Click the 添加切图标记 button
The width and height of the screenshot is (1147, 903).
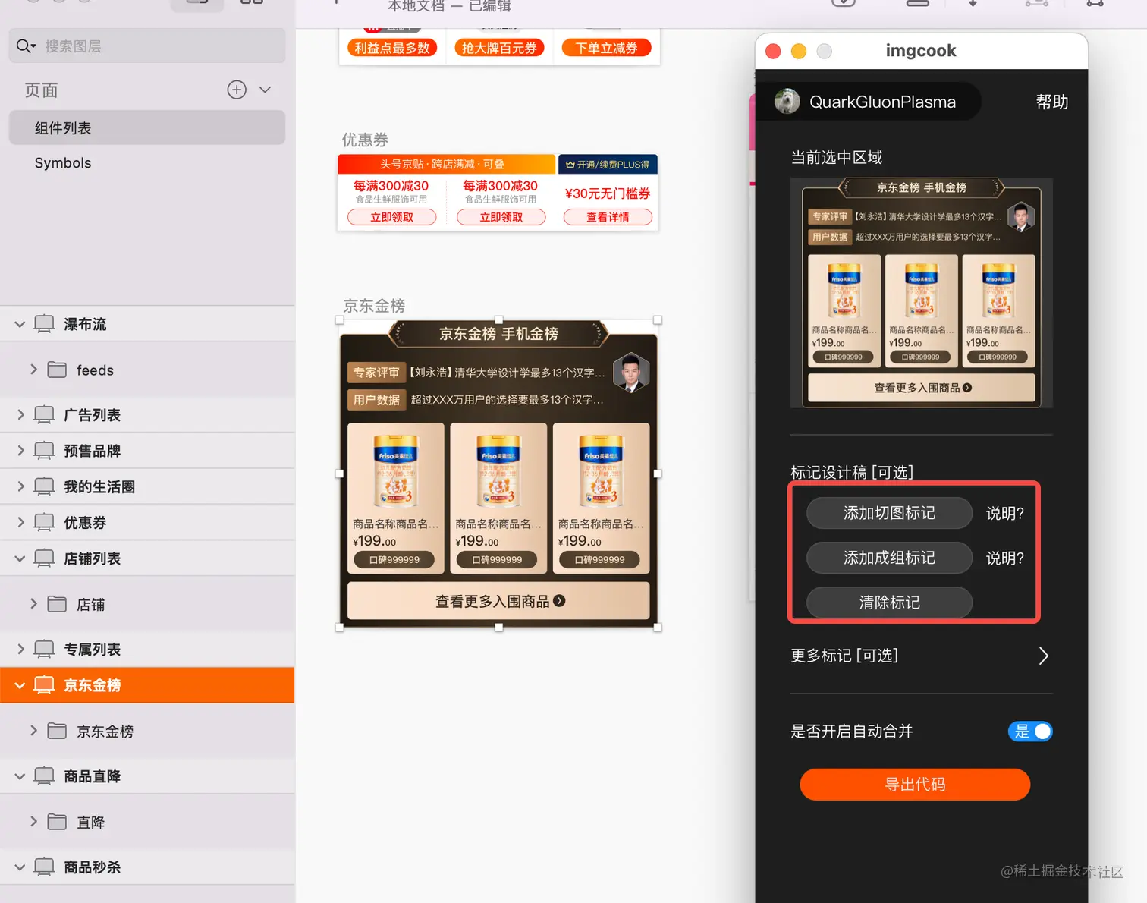[x=889, y=513]
